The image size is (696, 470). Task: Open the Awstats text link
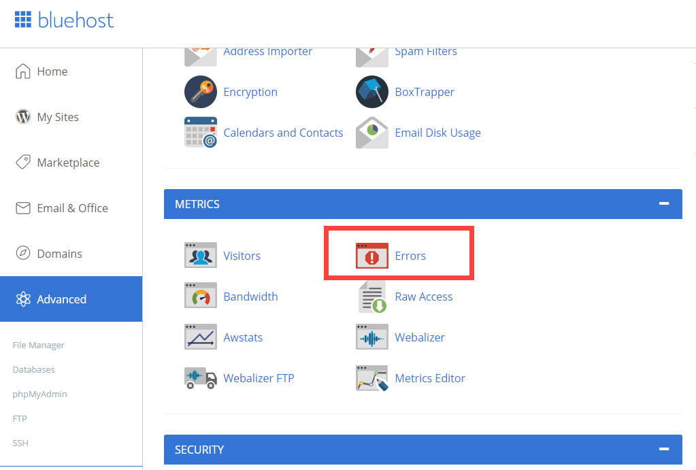(244, 337)
